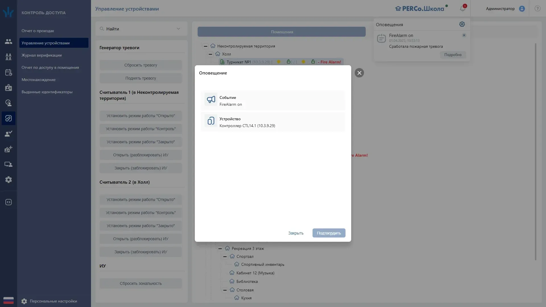Collapse the Рекреация 3 этаж node
The image size is (546, 307).
(x=220, y=248)
